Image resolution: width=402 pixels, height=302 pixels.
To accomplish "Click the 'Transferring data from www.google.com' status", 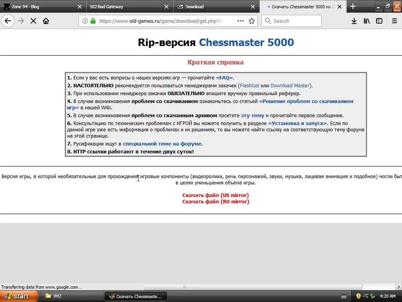I will [x=41, y=287].
